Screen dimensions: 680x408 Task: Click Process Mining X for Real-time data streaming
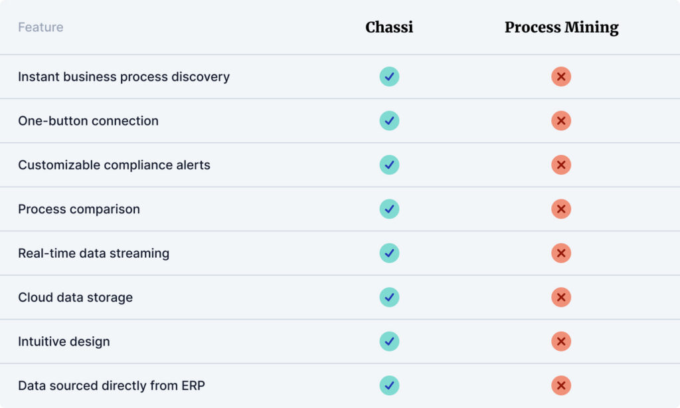pos(560,253)
